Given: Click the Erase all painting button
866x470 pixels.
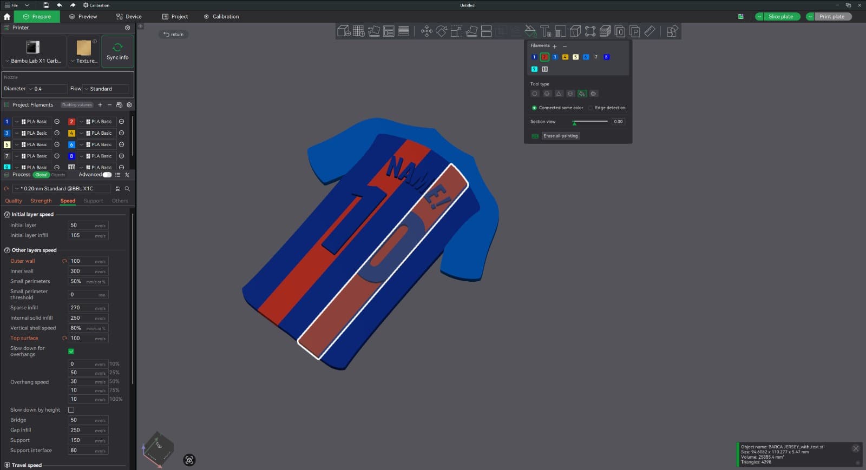Looking at the screenshot, I should coord(561,136).
